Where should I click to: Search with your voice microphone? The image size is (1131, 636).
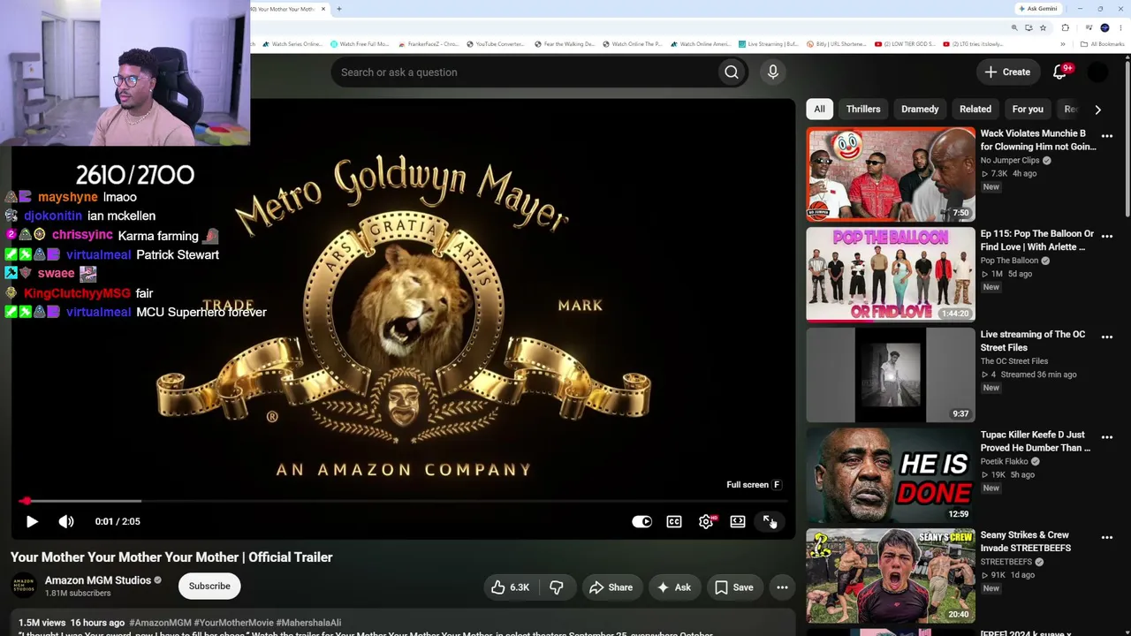[x=773, y=72]
